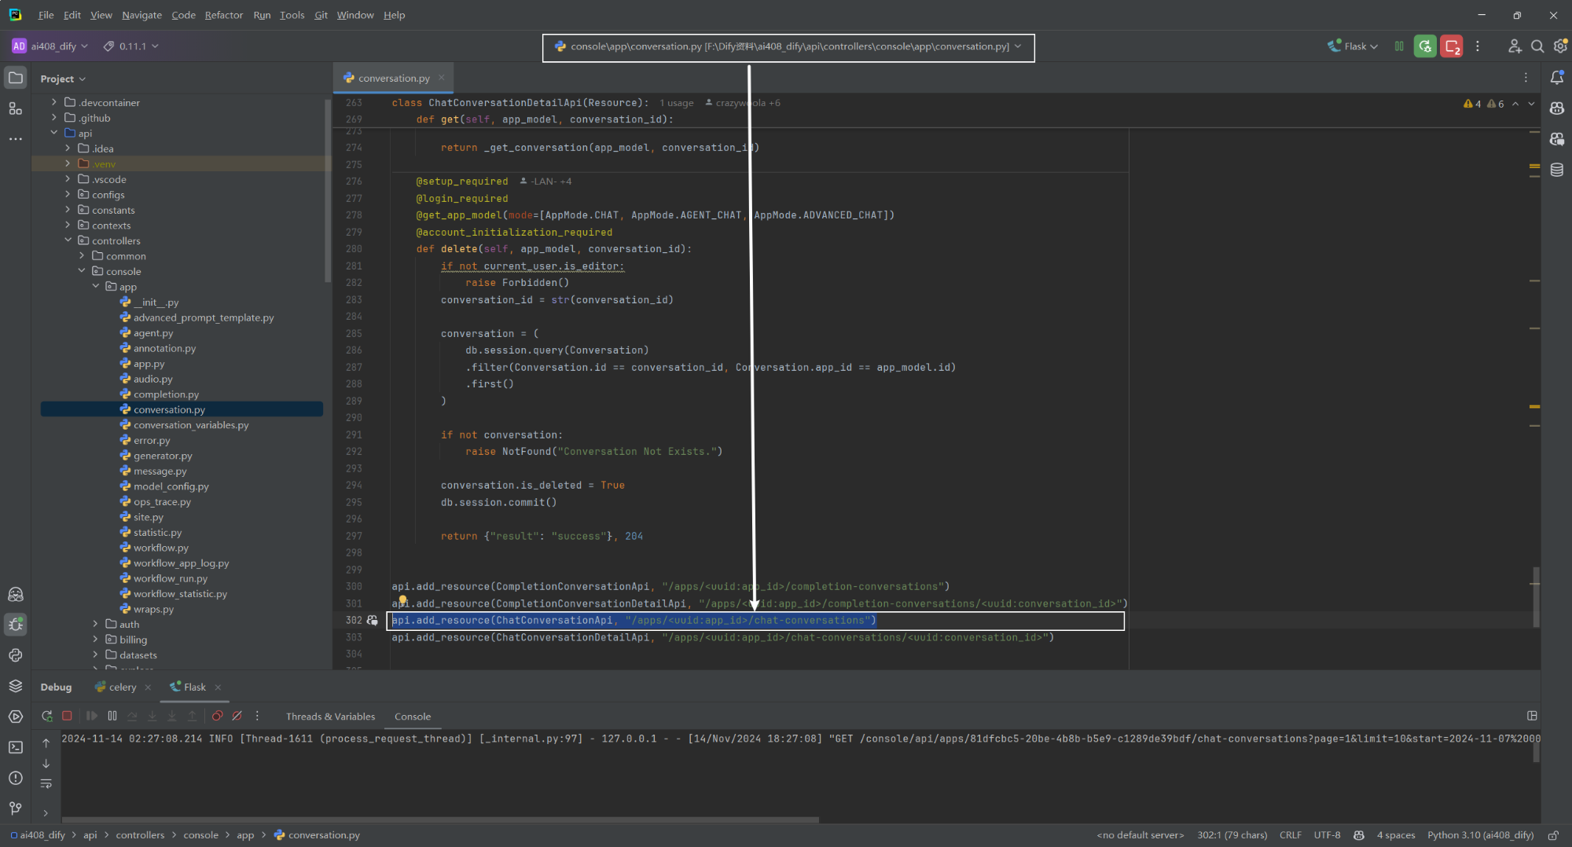Step over the current line in debugger
The height and width of the screenshot is (847, 1572).
click(x=132, y=716)
